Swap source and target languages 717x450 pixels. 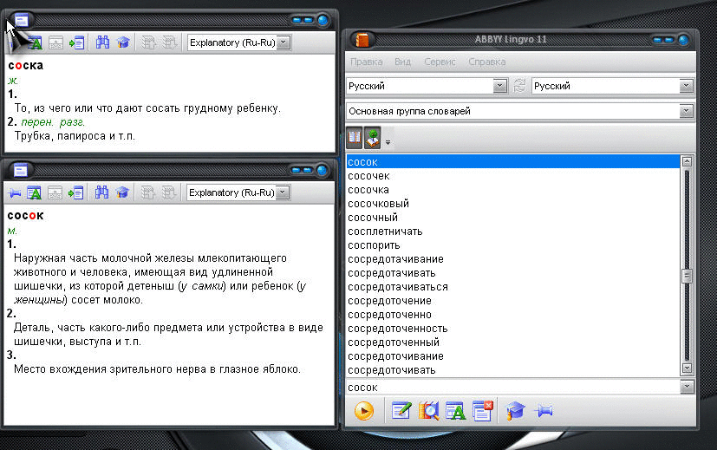click(519, 86)
